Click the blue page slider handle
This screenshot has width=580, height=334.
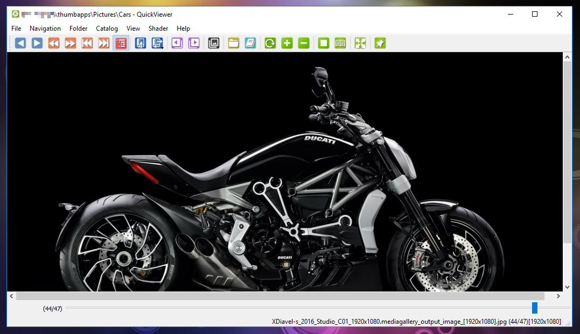[x=535, y=308]
